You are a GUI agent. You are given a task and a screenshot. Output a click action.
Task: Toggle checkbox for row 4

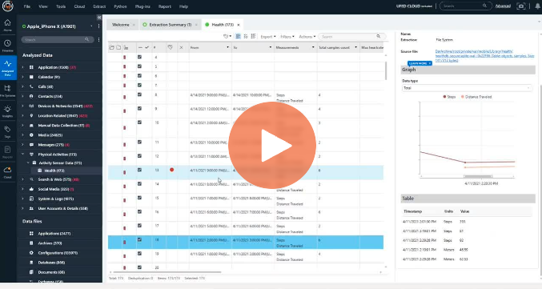pyautogui.click(x=139, y=57)
